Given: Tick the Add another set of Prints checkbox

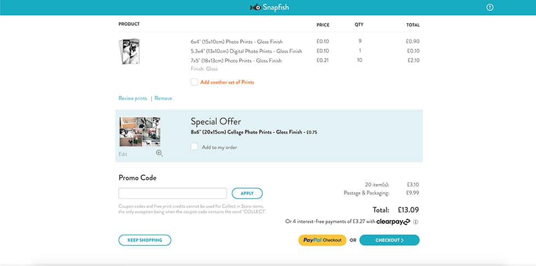Looking at the screenshot, I should (x=194, y=82).
